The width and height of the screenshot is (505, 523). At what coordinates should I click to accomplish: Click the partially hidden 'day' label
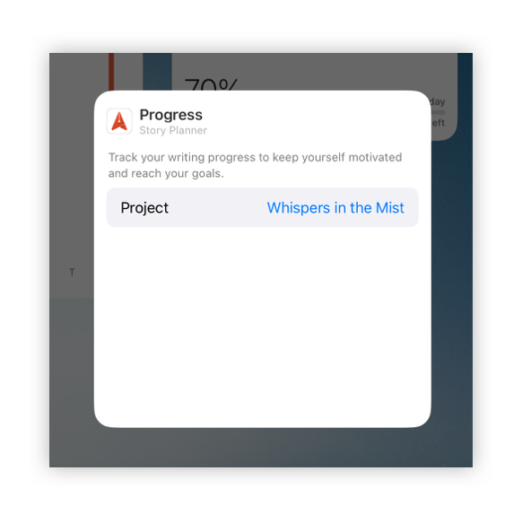click(x=438, y=101)
